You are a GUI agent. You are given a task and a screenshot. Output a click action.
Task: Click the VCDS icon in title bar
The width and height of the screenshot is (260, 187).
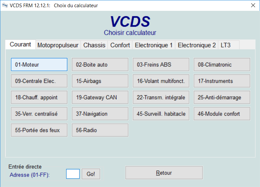click(x=5, y=5)
